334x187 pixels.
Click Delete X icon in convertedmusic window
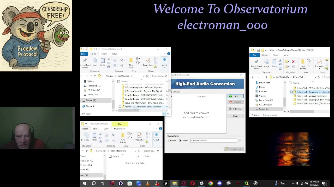[113, 135]
